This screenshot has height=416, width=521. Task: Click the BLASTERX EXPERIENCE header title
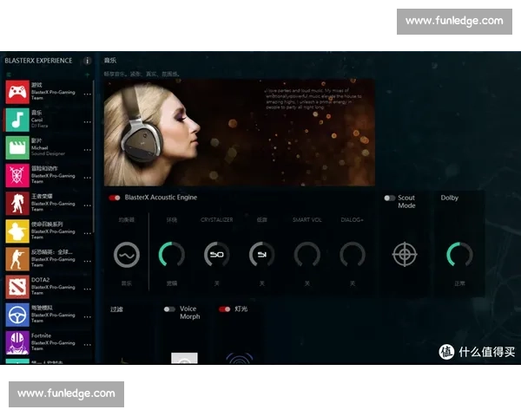pos(38,61)
